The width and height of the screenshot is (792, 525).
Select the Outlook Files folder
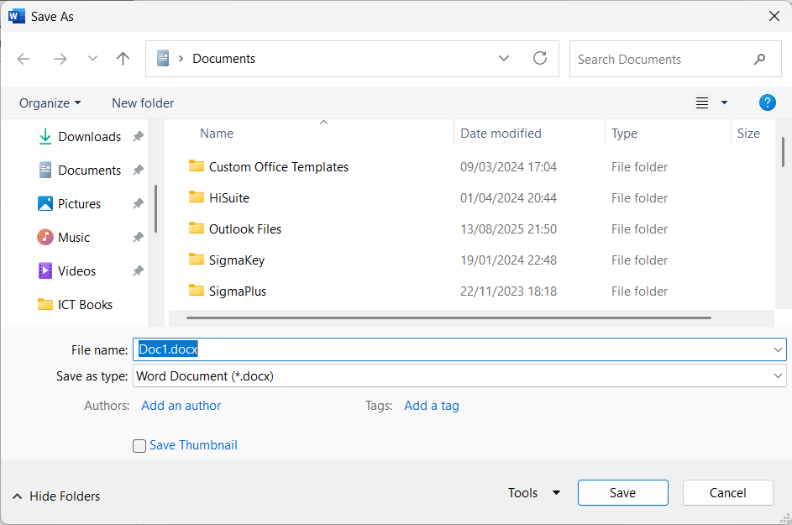245,228
